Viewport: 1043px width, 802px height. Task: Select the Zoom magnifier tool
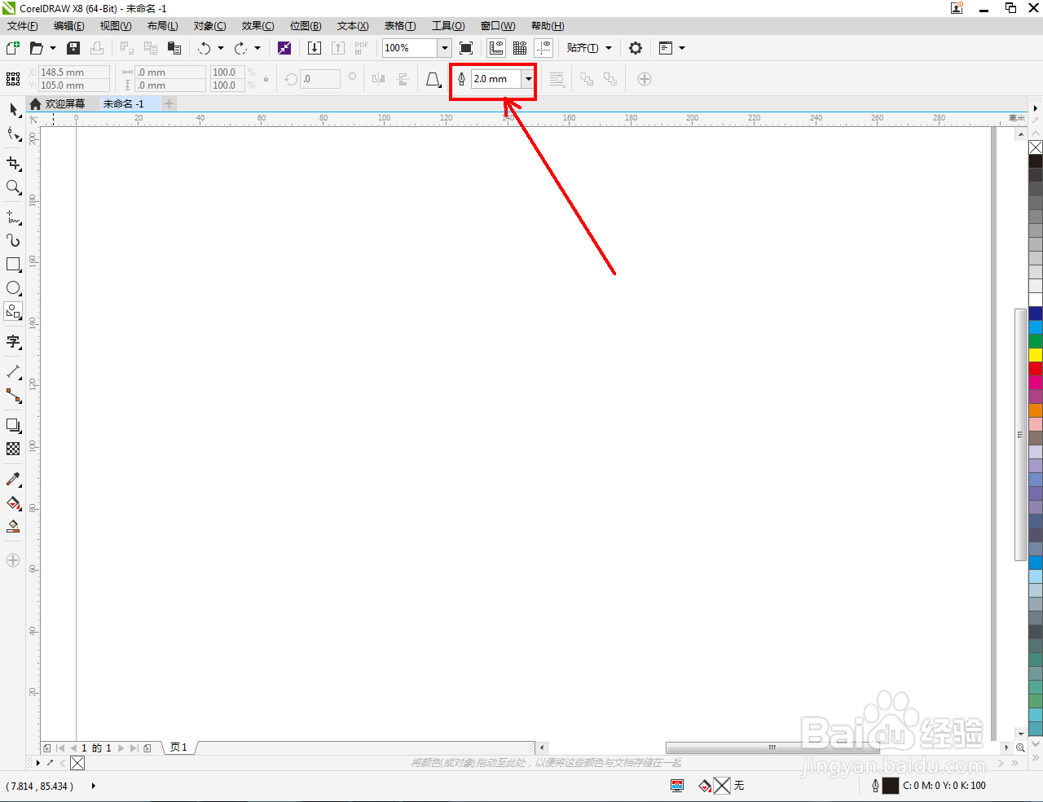click(x=13, y=187)
